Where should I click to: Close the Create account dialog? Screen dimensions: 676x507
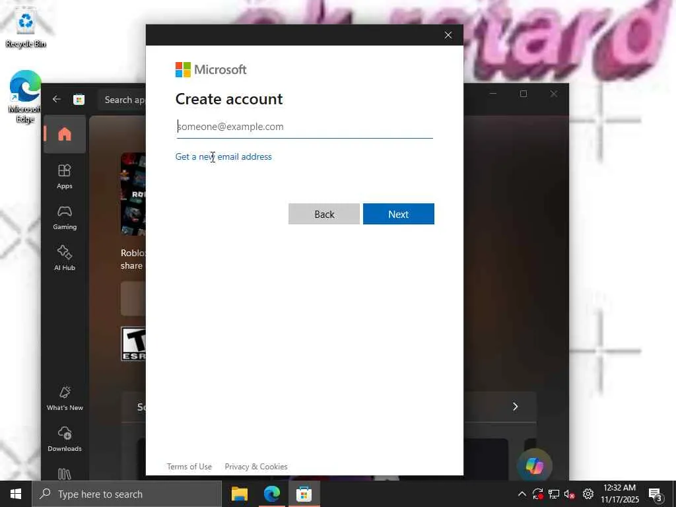[448, 35]
